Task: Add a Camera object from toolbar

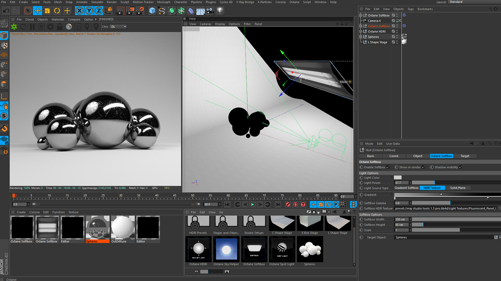Action: click(210, 11)
